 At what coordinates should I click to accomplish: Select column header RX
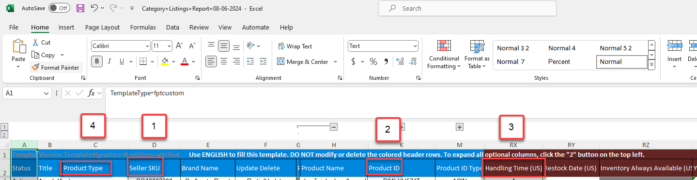tap(513, 145)
